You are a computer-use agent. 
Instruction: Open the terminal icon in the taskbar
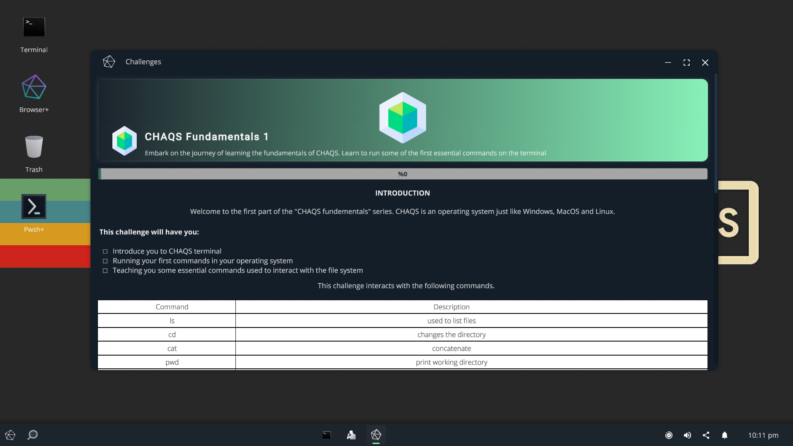pos(326,435)
